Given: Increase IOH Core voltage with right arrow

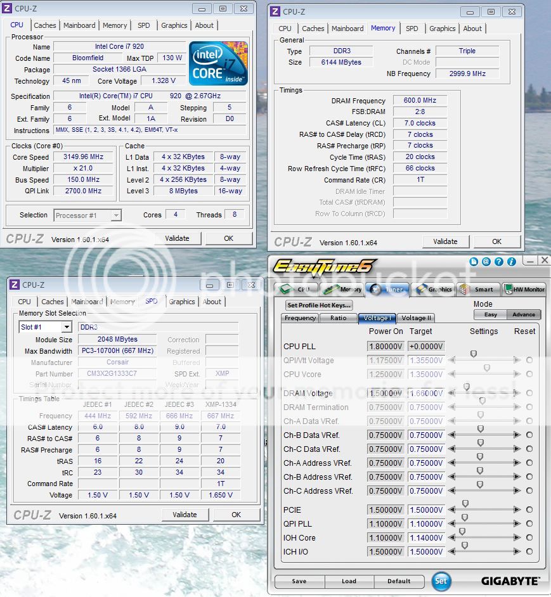Looking at the screenshot, I should (517, 537).
